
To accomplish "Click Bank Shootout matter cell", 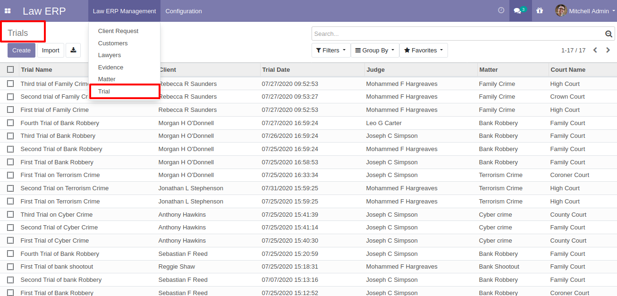I will pyautogui.click(x=499, y=267).
